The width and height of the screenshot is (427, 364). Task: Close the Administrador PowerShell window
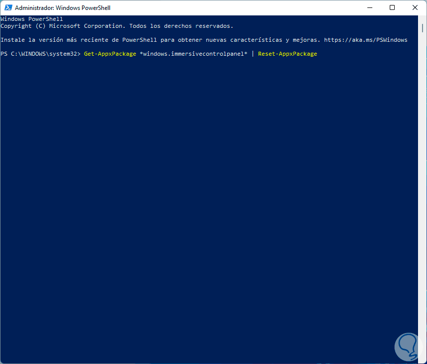tap(415, 7)
